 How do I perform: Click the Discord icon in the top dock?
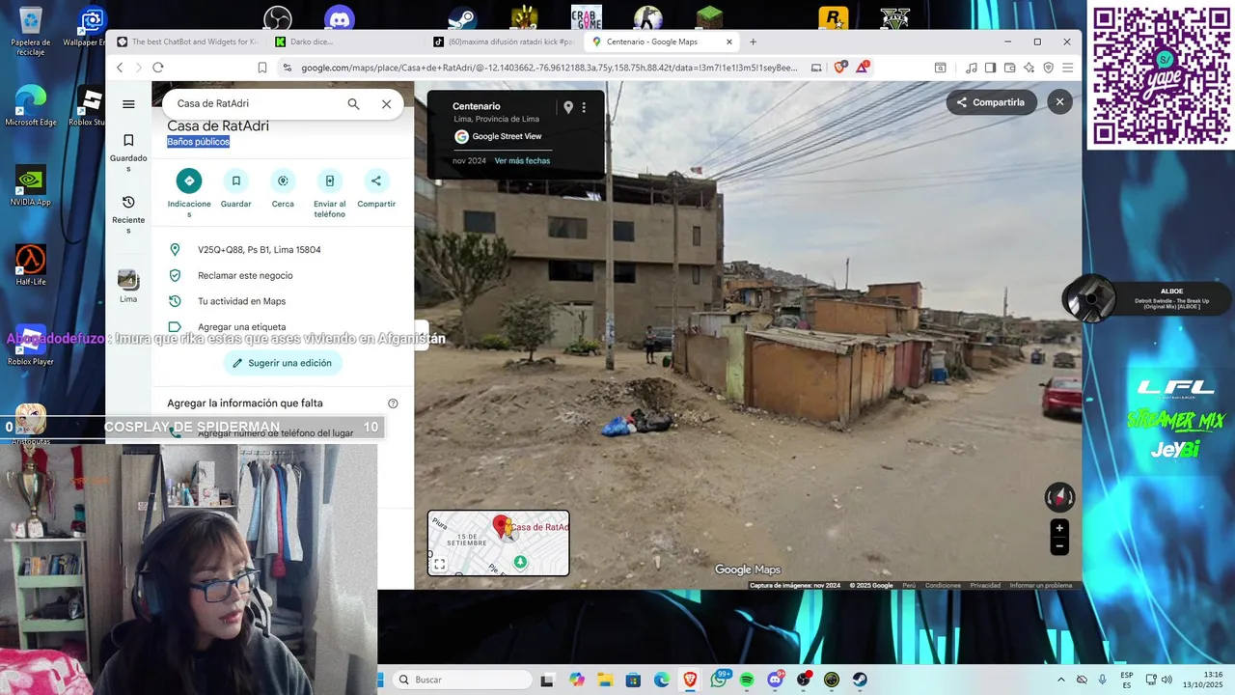[x=340, y=17]
